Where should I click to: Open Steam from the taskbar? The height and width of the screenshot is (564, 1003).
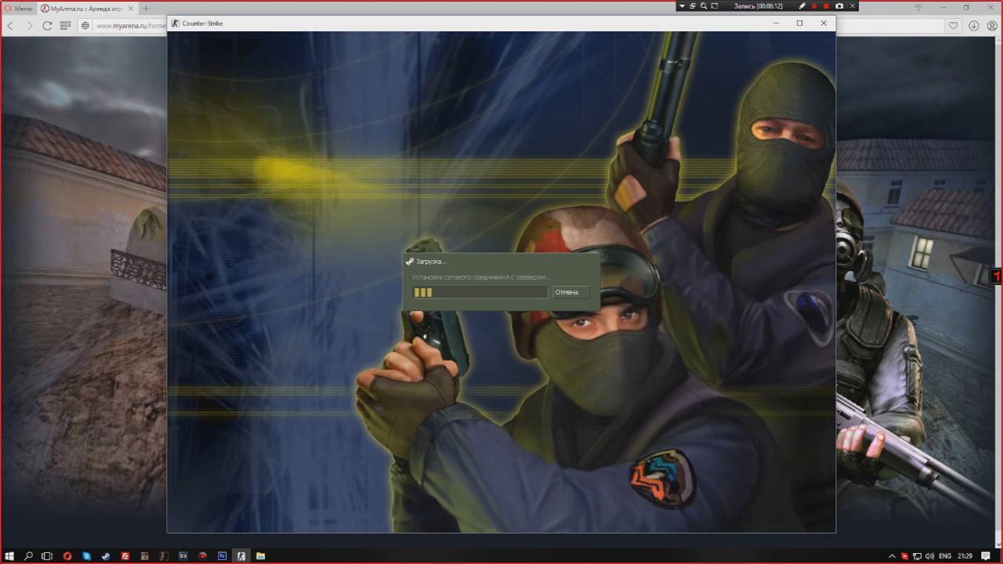click(x=106, y=556)
